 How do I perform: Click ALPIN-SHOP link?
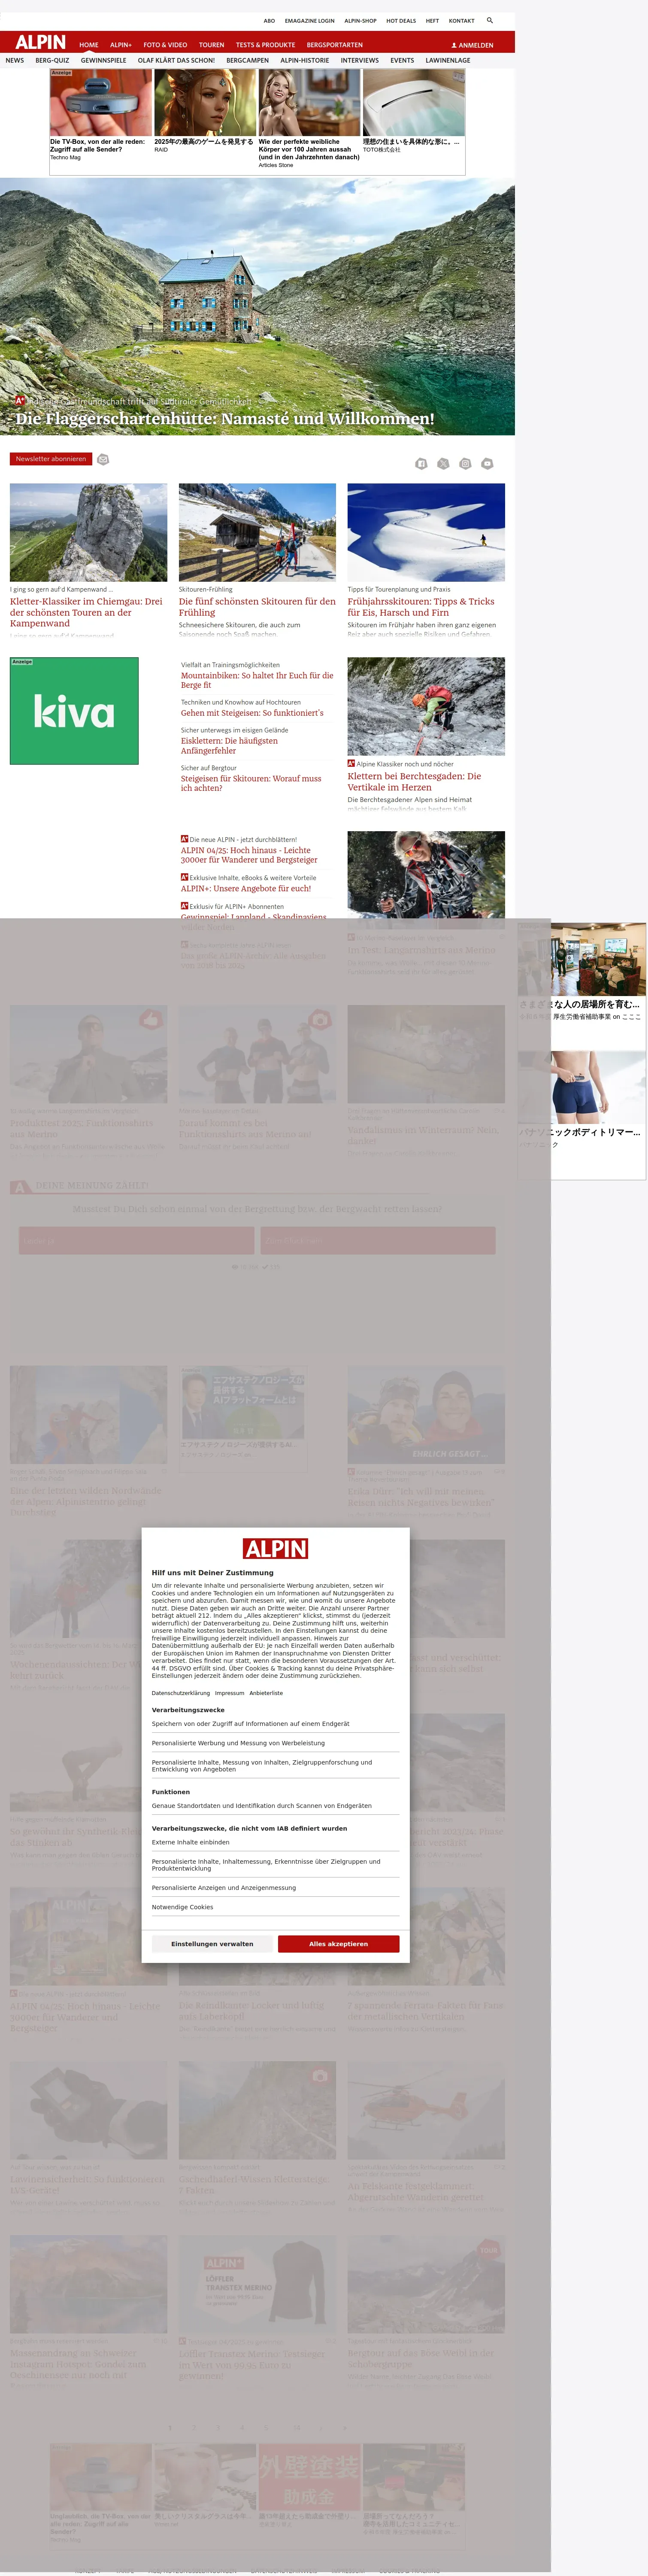point(361,20)
